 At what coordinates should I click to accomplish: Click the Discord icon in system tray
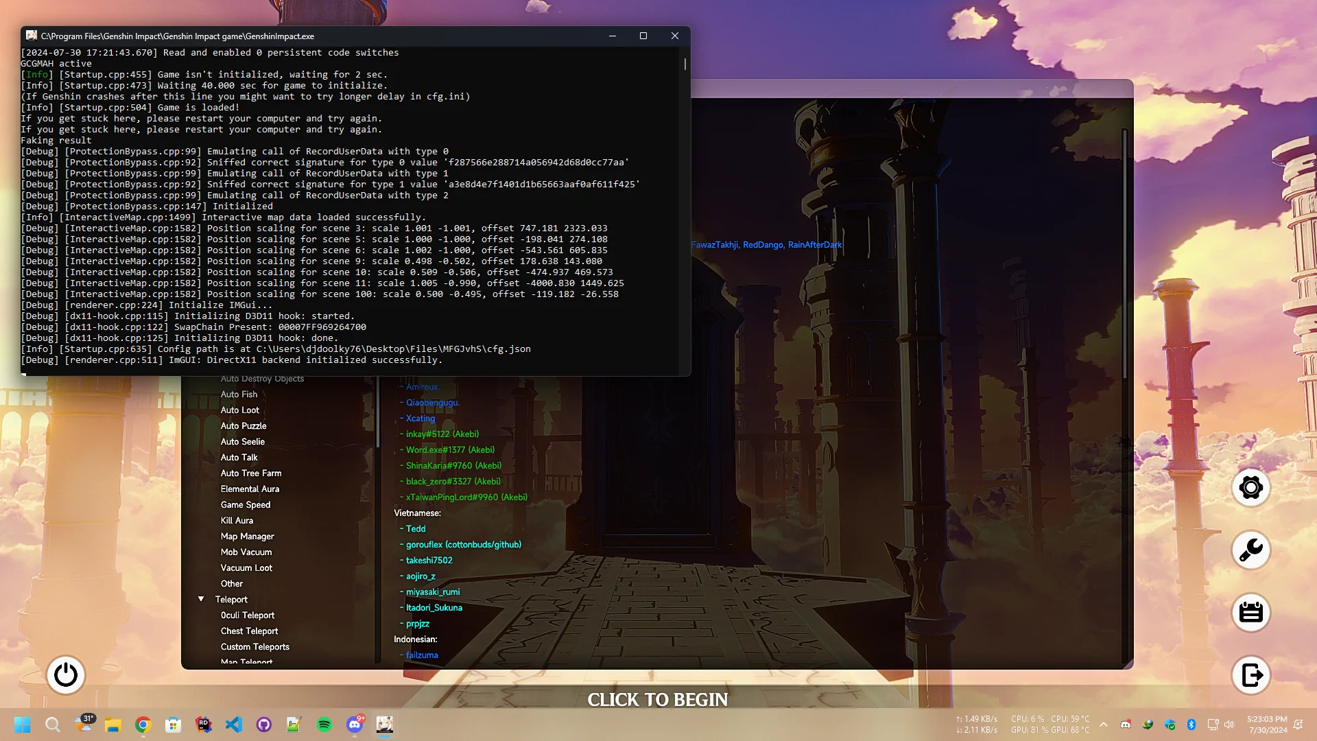[1126, 725]
